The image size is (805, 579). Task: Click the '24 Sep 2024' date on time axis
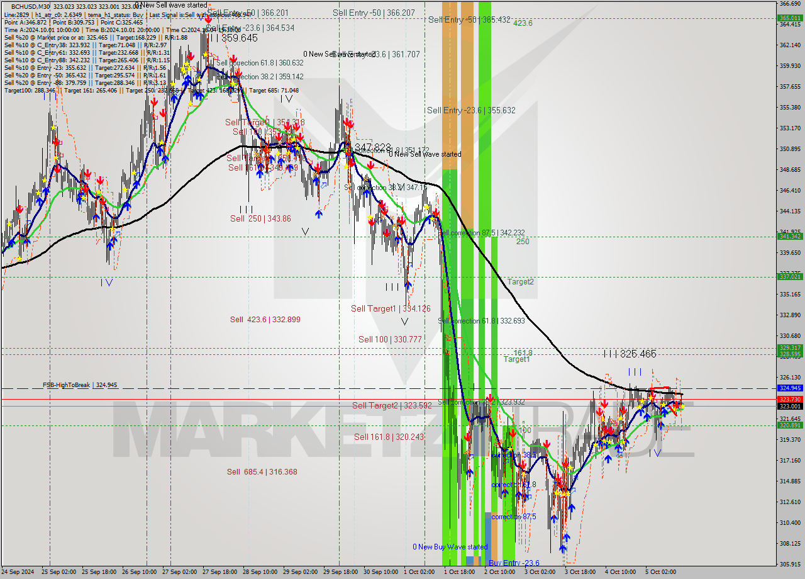[x=18, y=572]
